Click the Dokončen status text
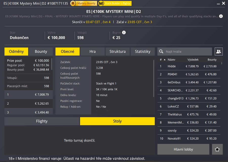Image resolution: width=228 pixels, height=162 pixels. coord(19,38)
